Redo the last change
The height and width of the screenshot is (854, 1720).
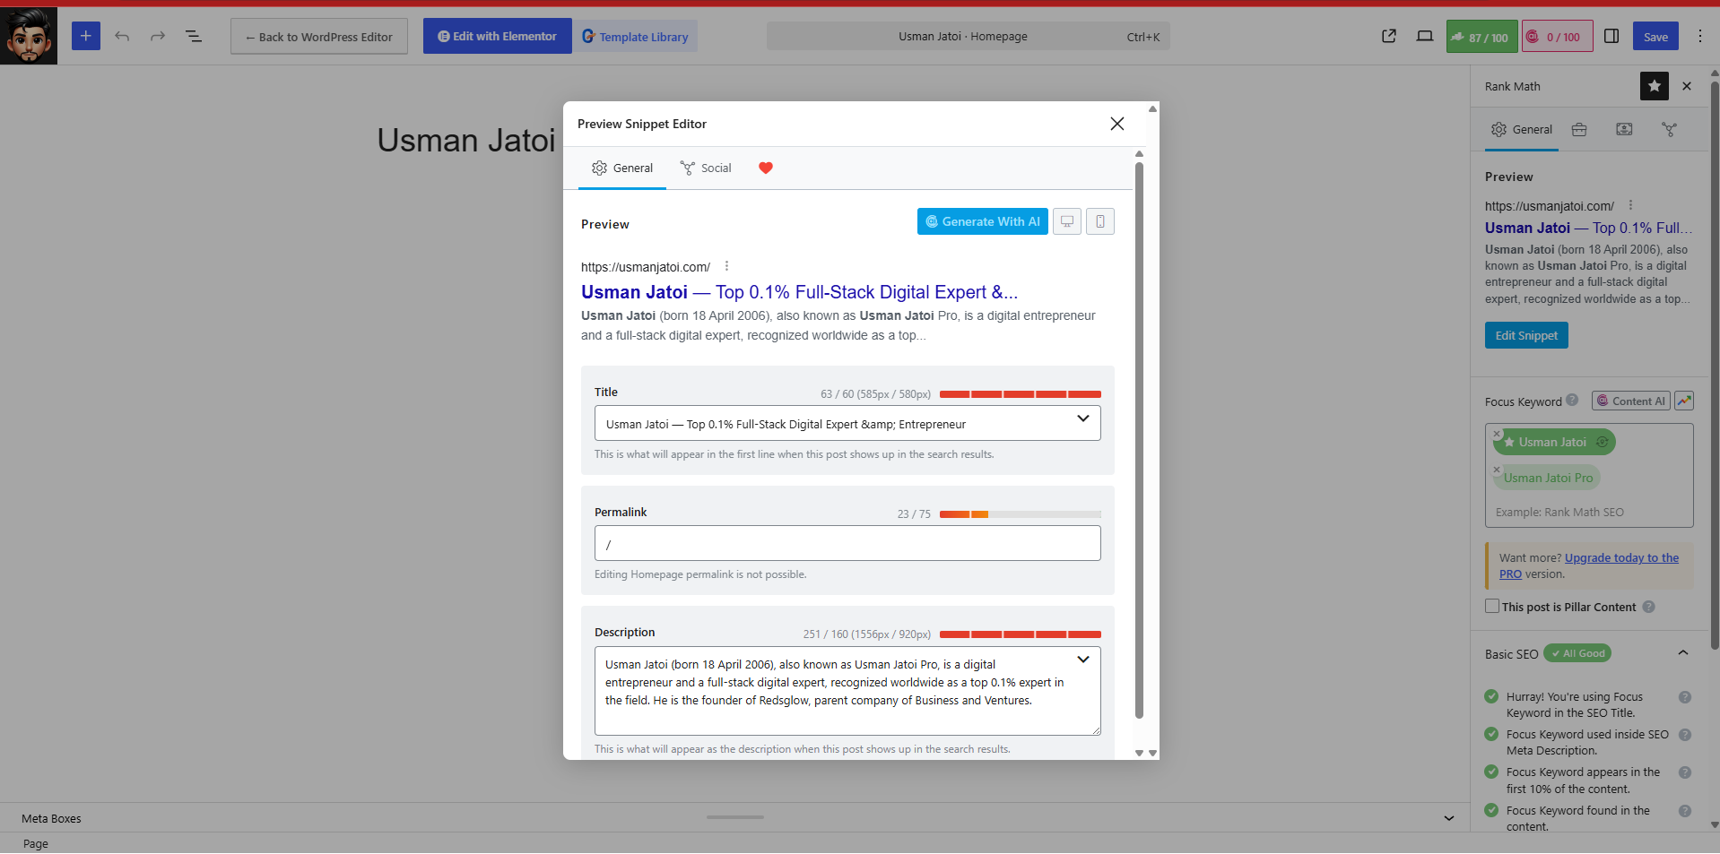158,37
